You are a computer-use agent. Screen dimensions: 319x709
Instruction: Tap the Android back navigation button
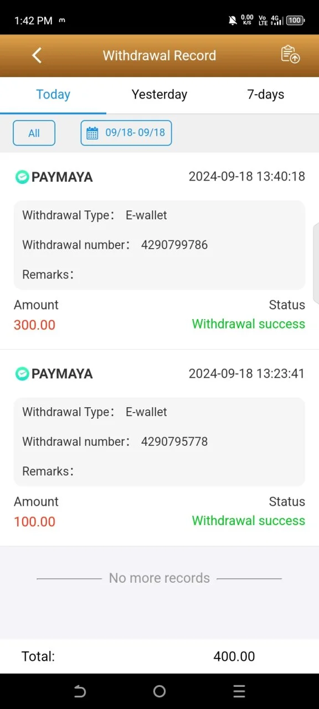(80, 691)
